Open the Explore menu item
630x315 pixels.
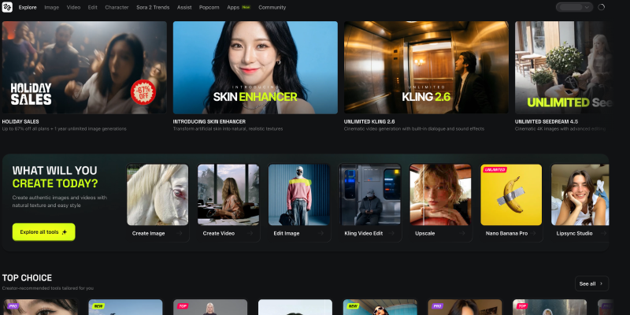pos(28,7)
